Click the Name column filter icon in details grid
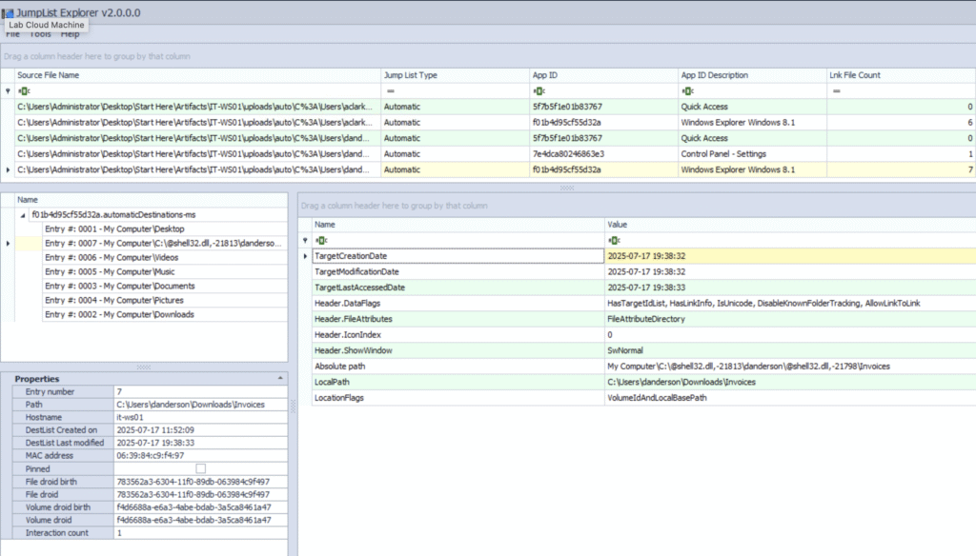Viewport: 976px width, 556px height. [320, 240]
